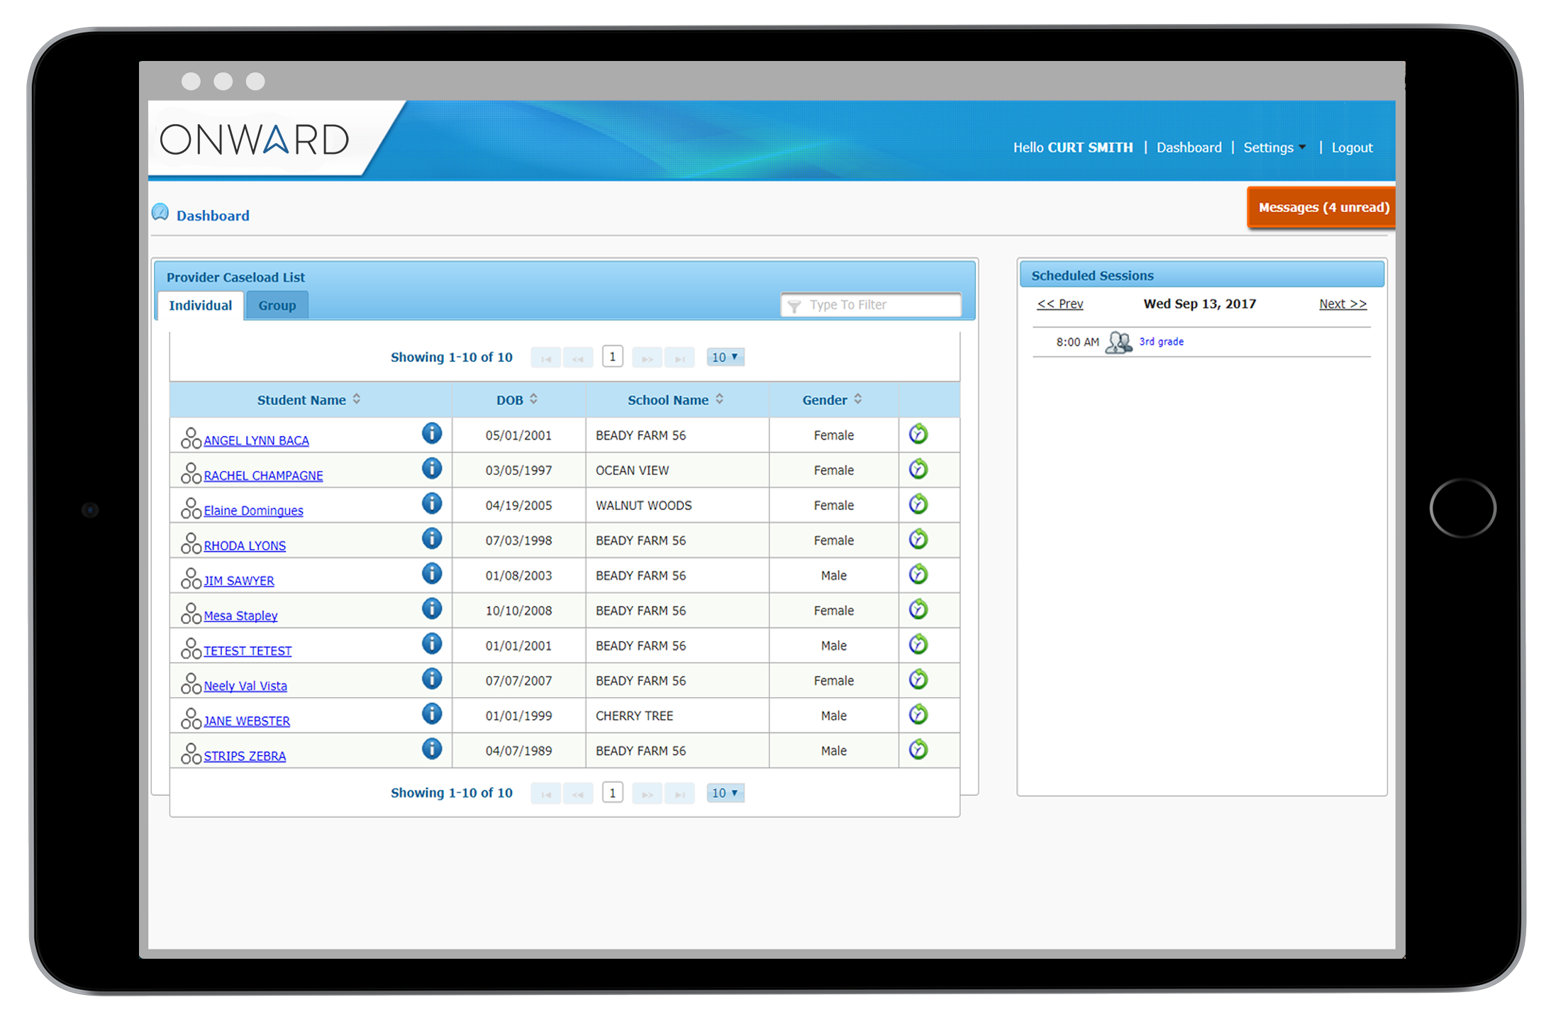
Task: Open info icon for ANGEL LYNN BACA
Action: 432,433
